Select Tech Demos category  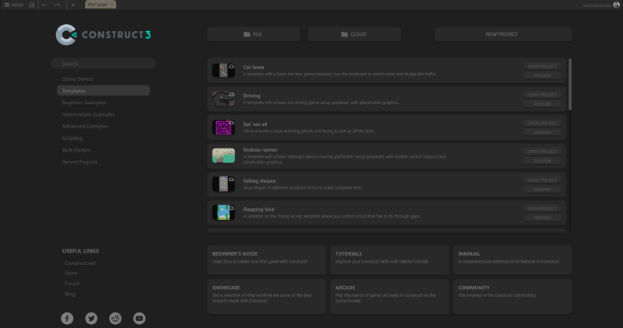[x=76, y=150]
